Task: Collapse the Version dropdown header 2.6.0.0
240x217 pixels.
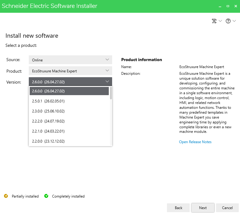Action: [70, 82]
